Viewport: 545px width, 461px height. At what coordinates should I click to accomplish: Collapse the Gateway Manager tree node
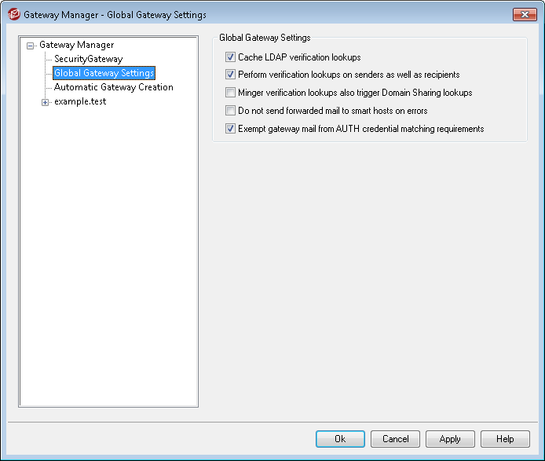(x=31, y=46)
